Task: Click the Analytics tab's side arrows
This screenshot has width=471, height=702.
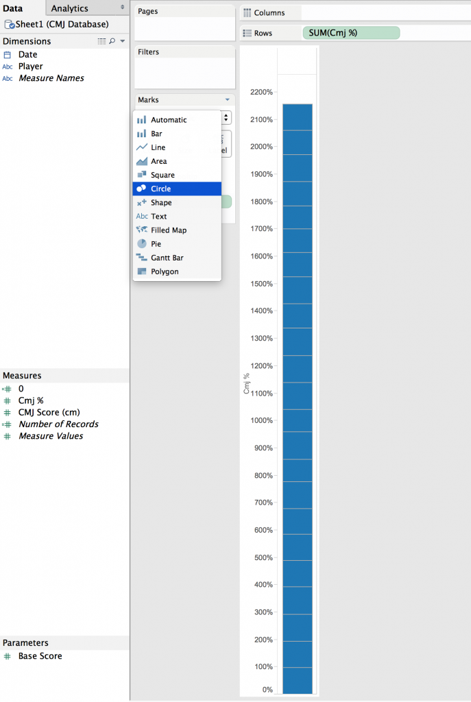Action: 123,7
